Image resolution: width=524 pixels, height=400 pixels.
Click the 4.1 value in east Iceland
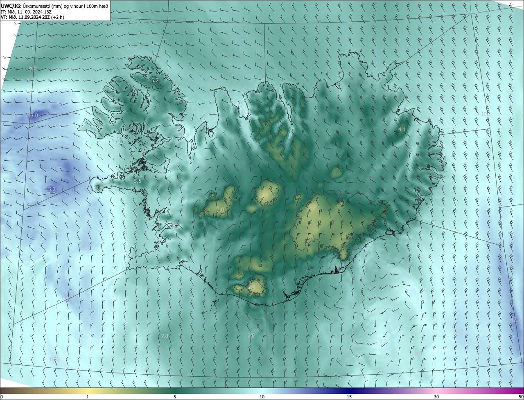click(x=402, y=129)
